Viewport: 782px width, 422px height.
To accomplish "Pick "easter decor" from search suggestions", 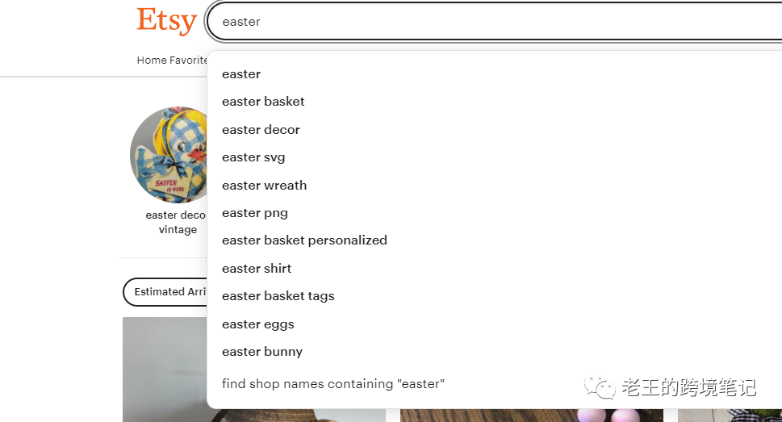I will 261,130.
